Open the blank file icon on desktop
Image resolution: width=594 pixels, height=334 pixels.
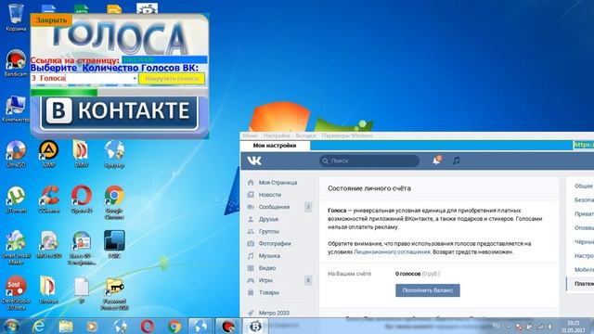[x=82, y=290]
